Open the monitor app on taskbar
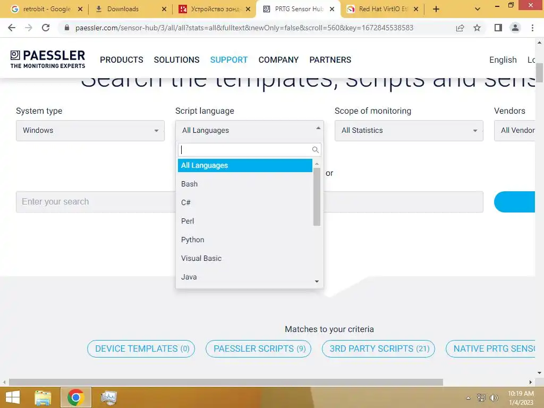544x408 pixels. [x=108, y=397]
